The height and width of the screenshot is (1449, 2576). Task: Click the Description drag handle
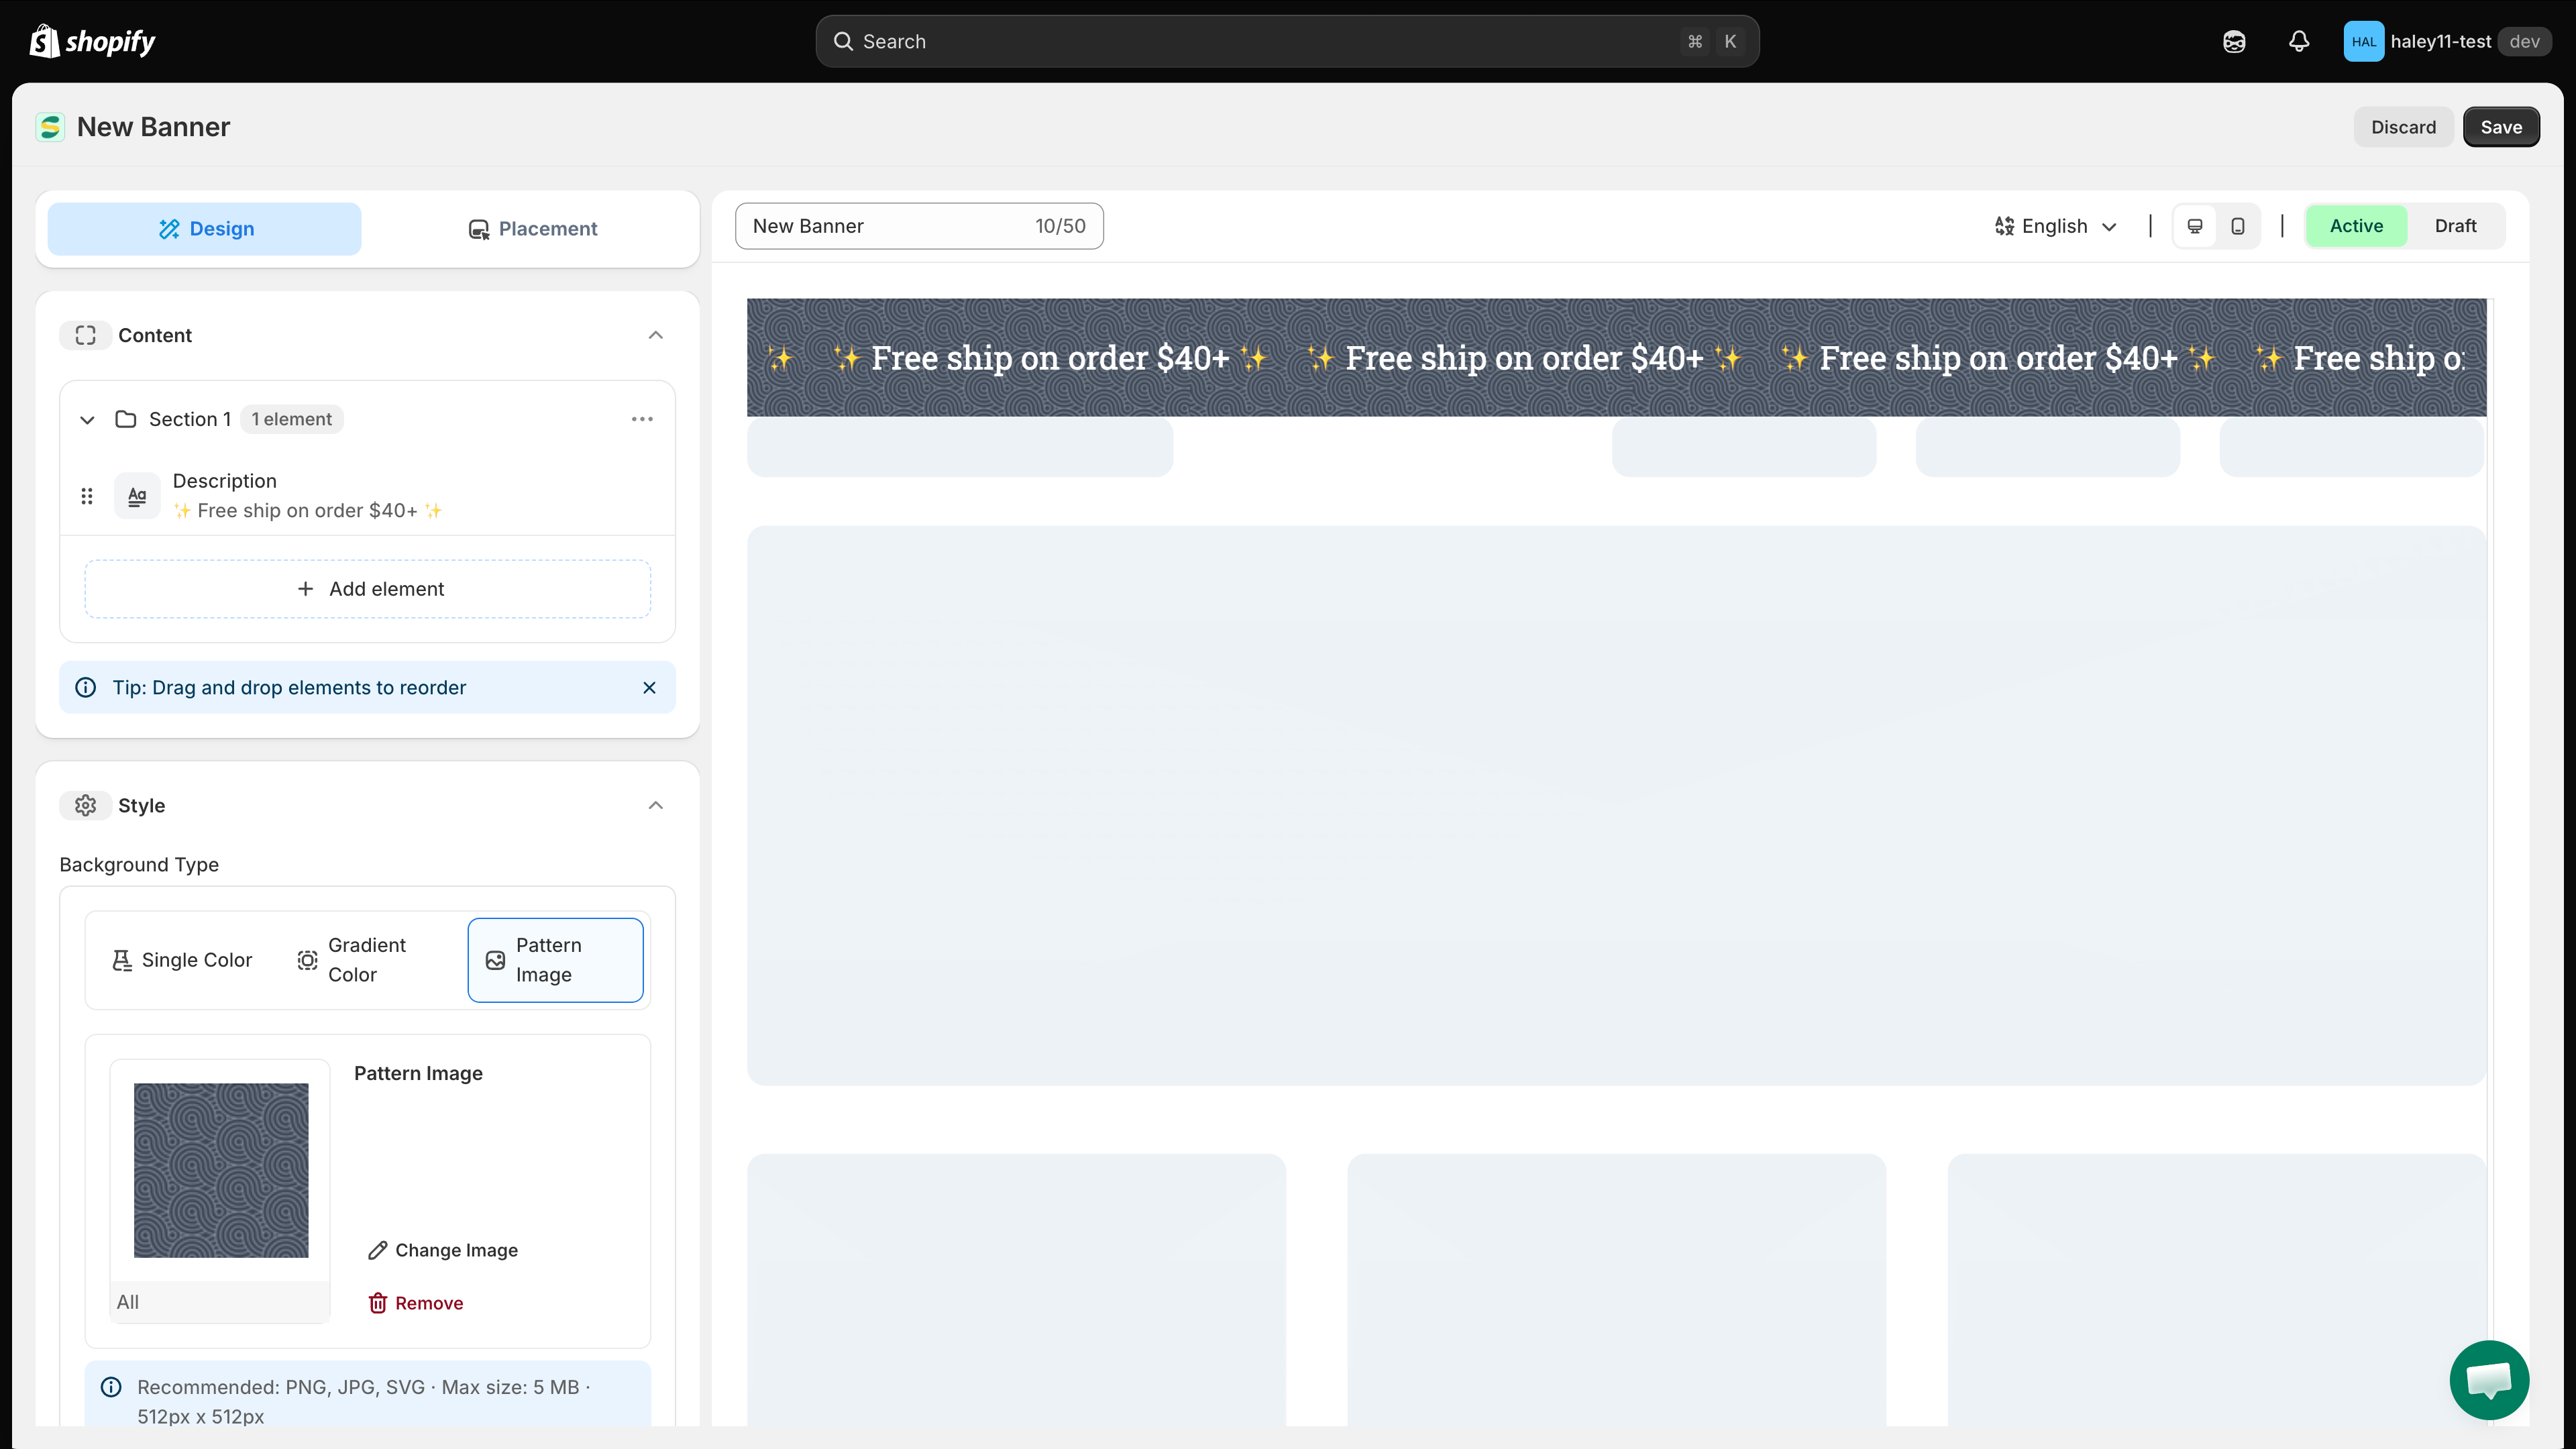click(87, 496)
